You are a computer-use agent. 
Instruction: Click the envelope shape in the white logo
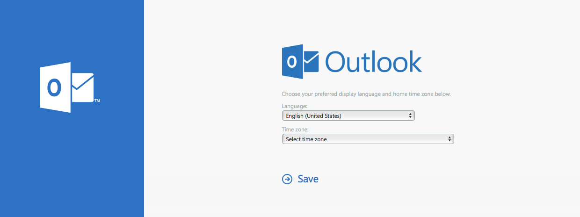pyautogui.click(x=83, y=87)
